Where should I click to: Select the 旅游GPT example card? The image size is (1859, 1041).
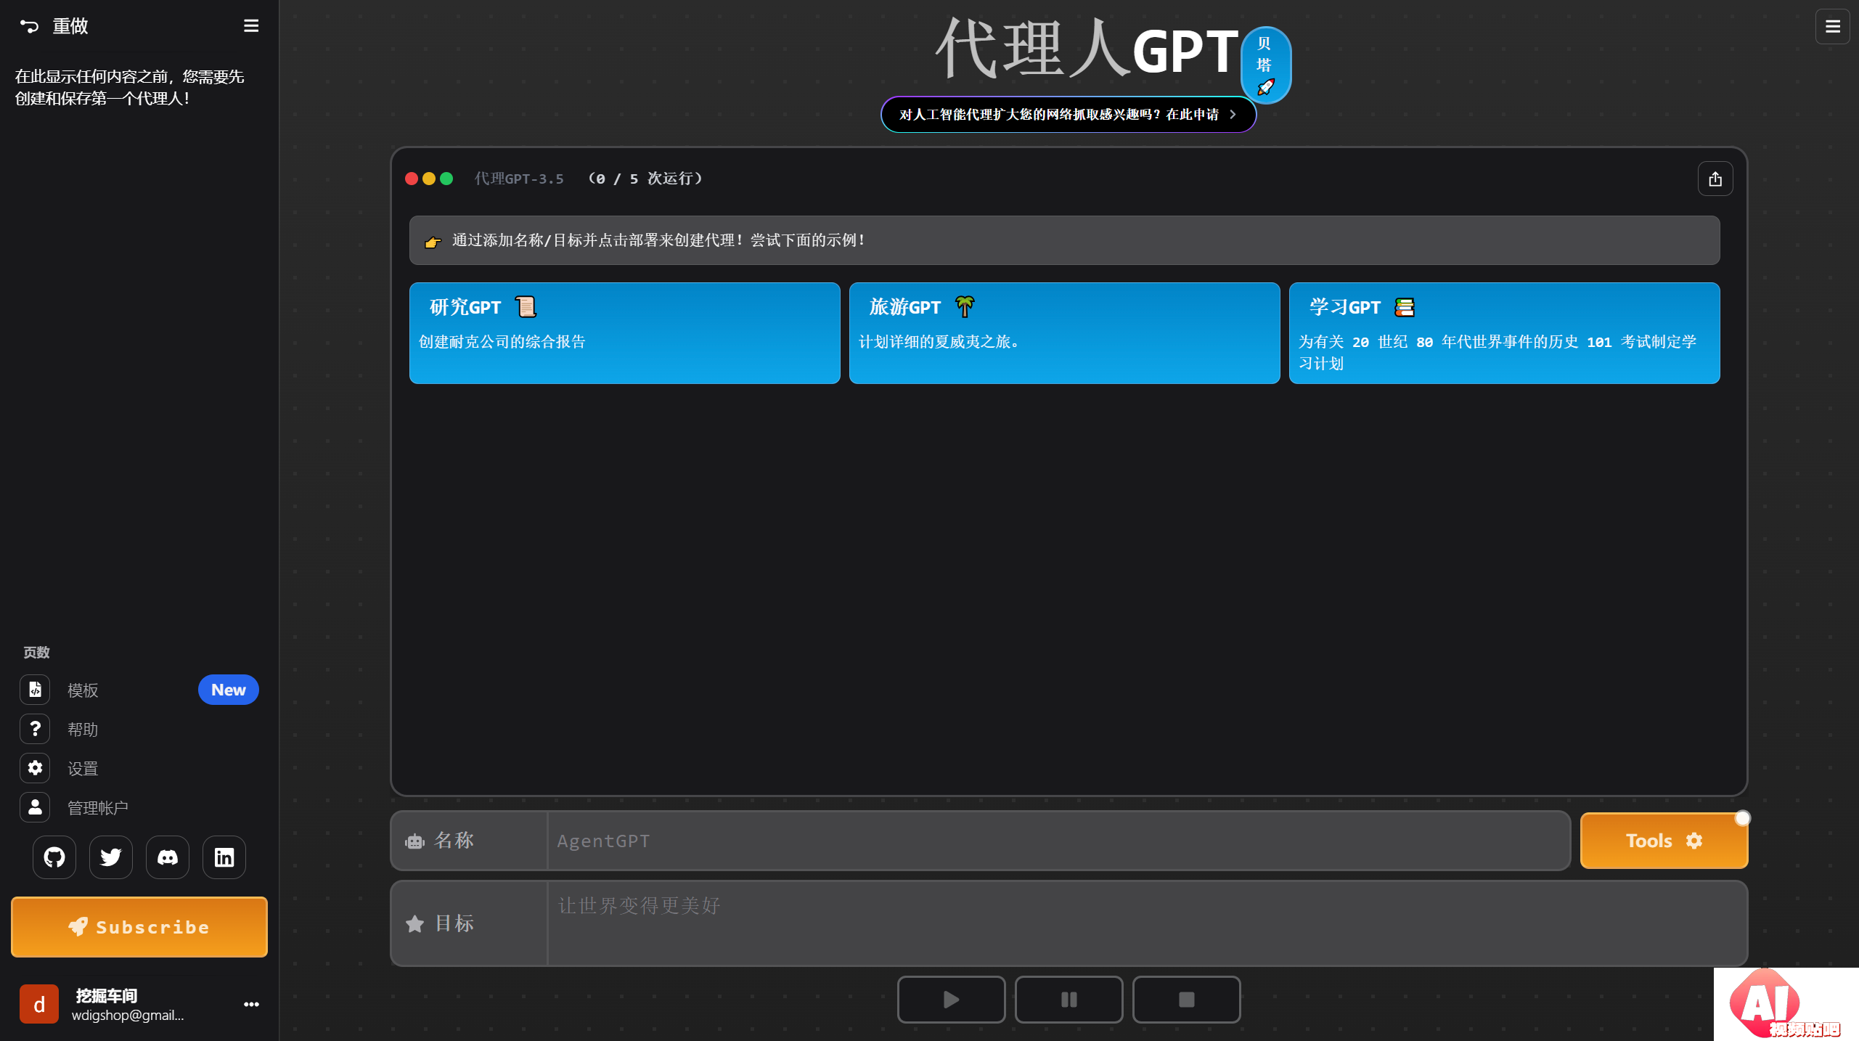[x=1065, y=333]
